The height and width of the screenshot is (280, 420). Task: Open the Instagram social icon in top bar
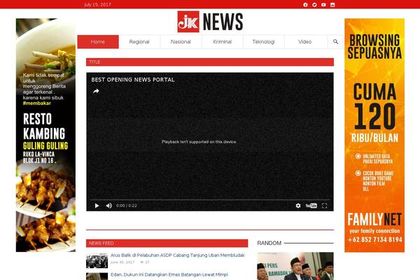click(332, 5)
